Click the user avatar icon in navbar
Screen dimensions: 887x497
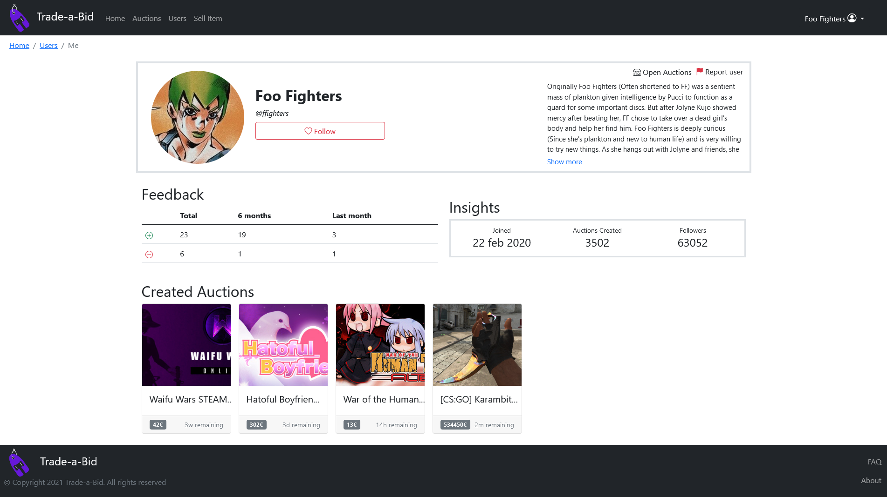pyautogui.click(x=852, y=18)
